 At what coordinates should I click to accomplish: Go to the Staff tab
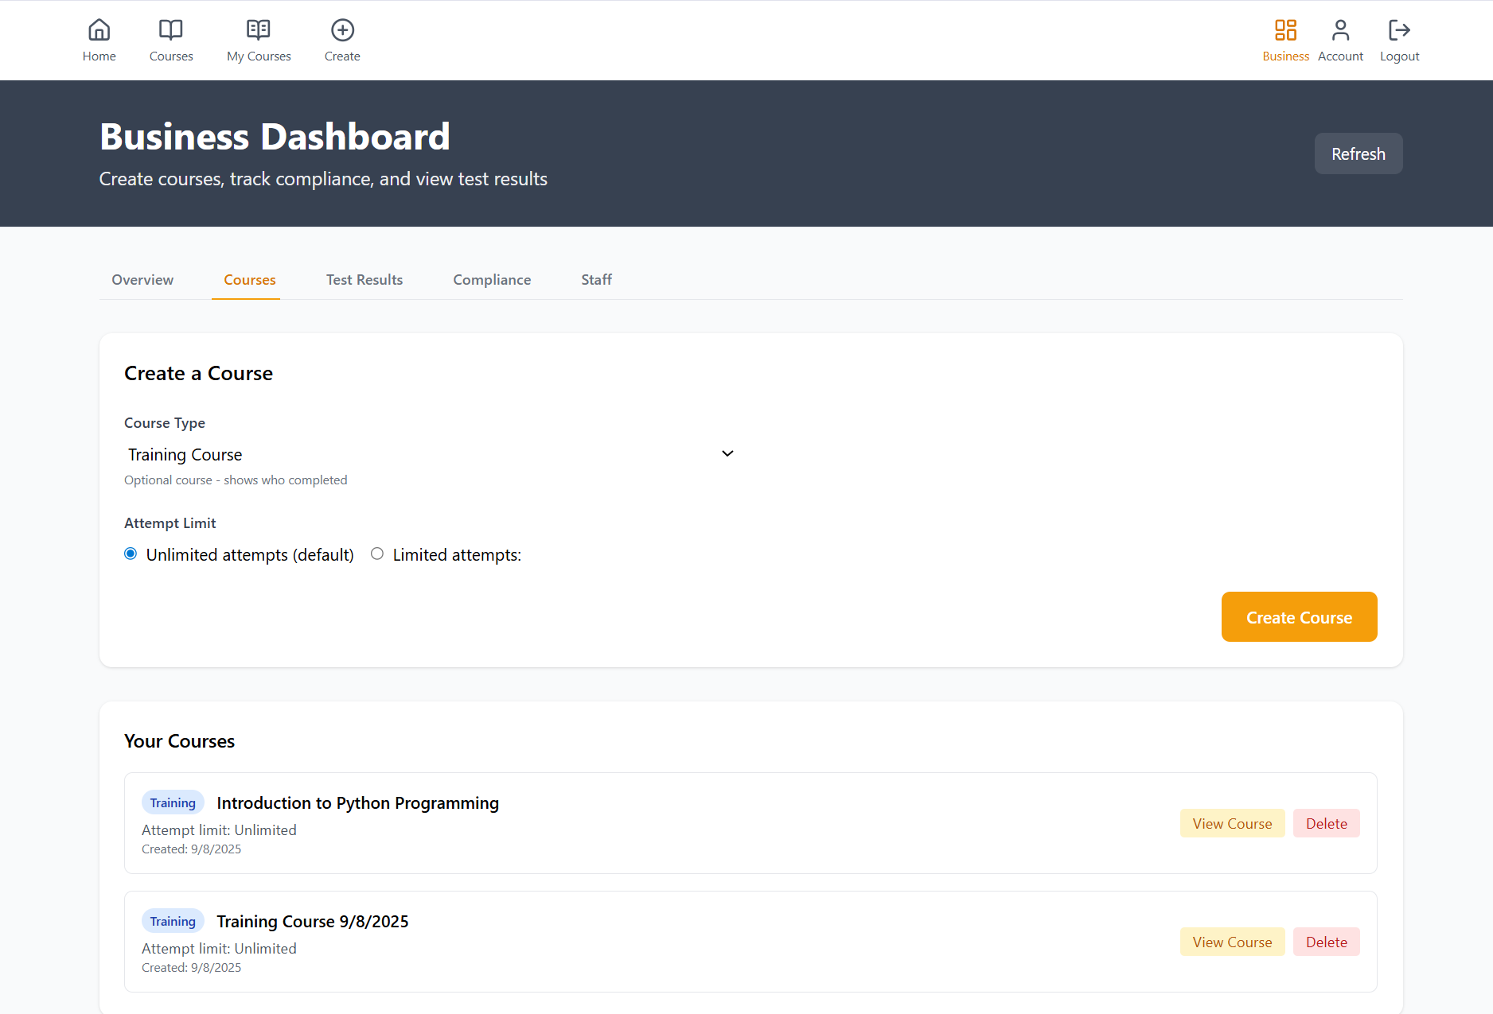tap(596, 280)
